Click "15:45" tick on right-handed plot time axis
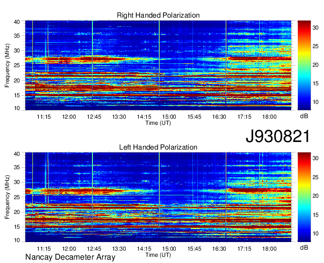 point(194,117)
